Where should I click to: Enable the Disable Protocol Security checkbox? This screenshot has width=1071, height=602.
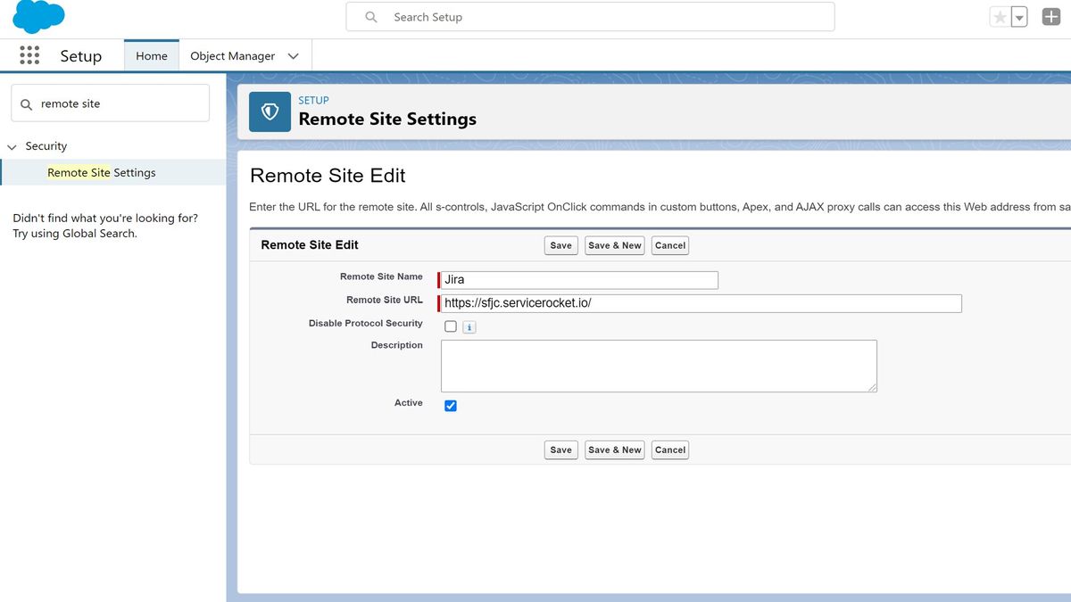[x=450, y=326]
